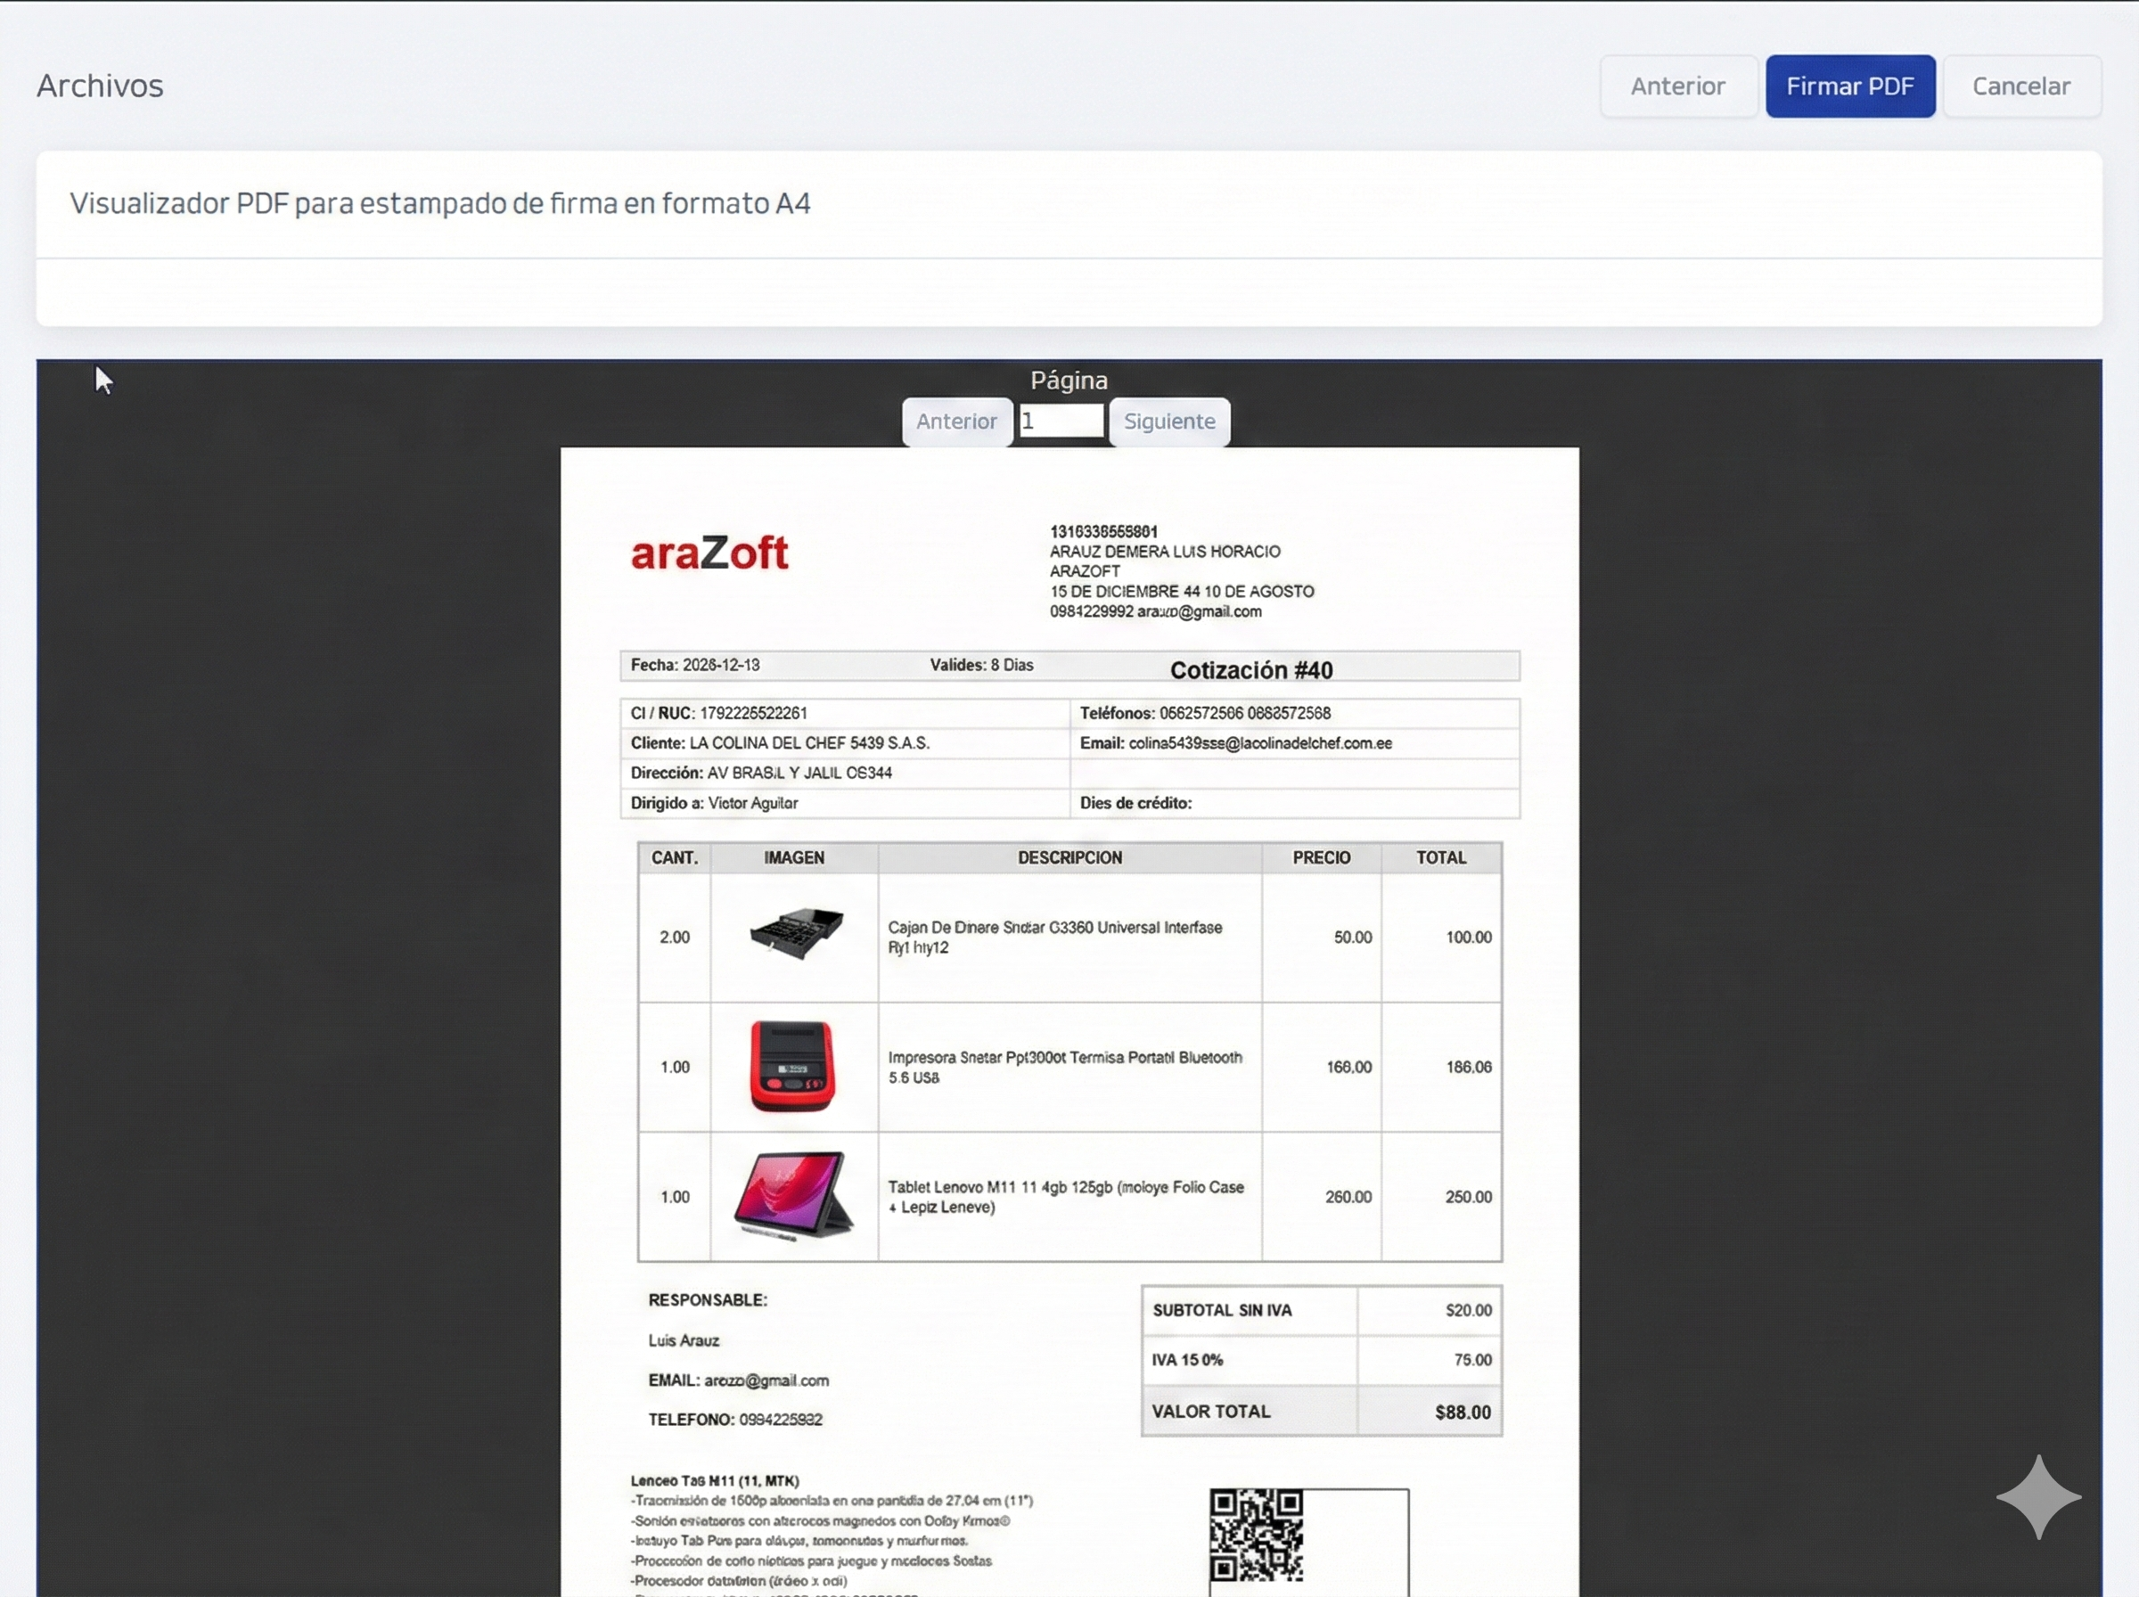Click the cash drawer product image
This screenshot has width=2139, height=1597.
[x=796, y=934]
